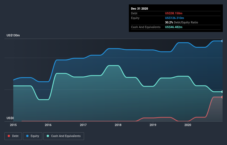Click the US$130m y-axis label

click(x=13, y=35)
